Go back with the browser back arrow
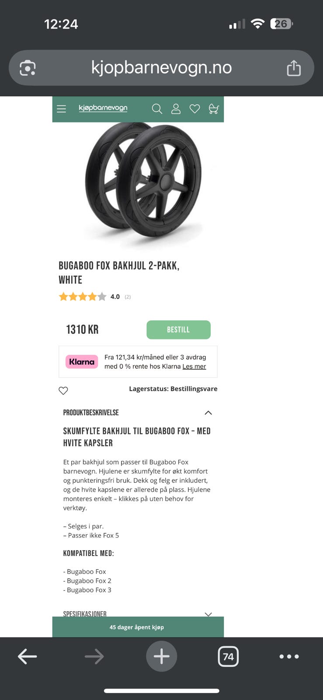 coord(27,656)
